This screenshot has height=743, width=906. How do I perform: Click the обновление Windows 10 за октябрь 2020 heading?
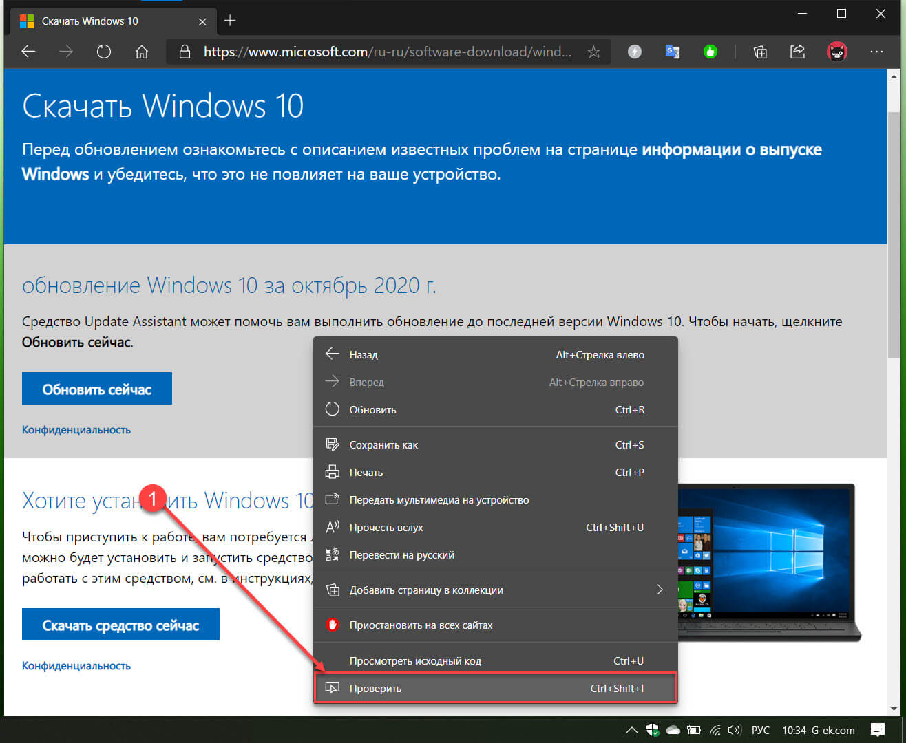pos(229,285)
